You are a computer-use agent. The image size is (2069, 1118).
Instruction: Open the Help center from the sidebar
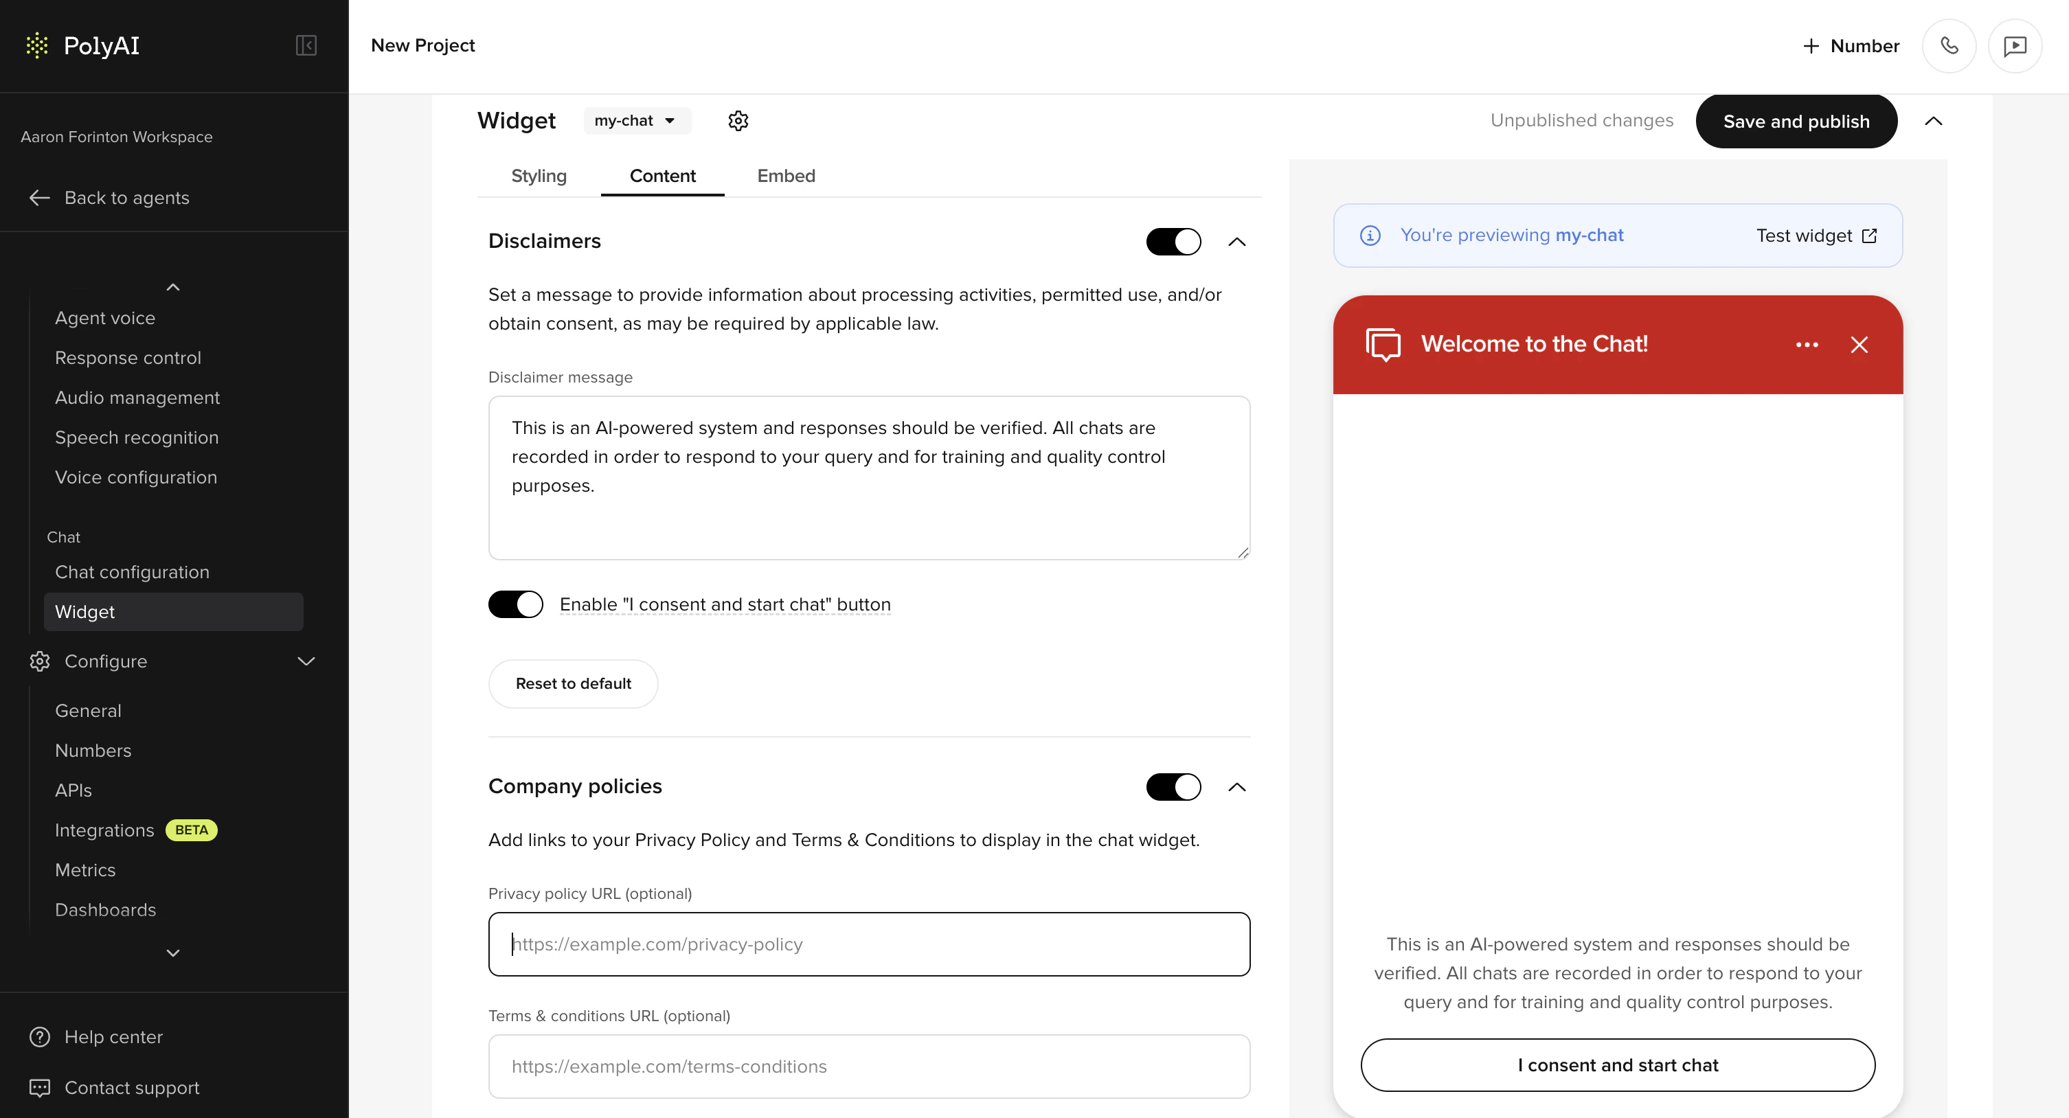[113, 1037]
